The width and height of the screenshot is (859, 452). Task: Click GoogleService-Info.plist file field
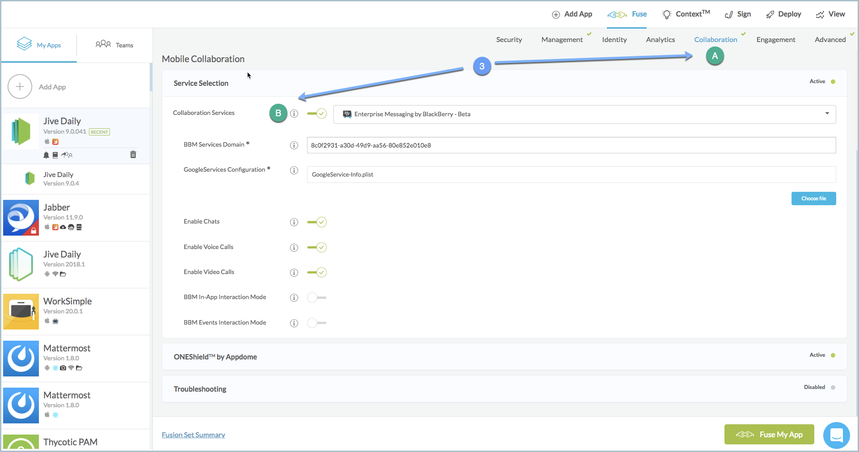coord(571,175)
